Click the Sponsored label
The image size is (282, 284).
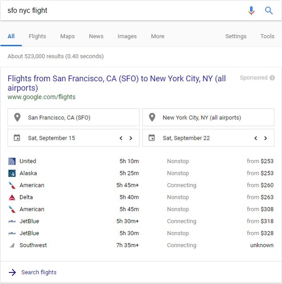point(254,78)
